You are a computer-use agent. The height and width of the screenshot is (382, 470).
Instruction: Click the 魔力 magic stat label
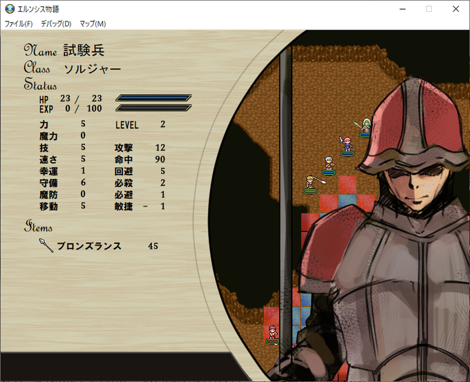pyautogui.click(x=48, y=136)
